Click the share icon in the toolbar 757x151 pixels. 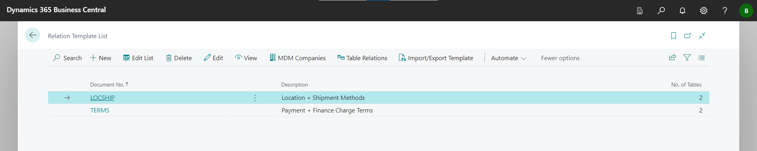(673, 57)
